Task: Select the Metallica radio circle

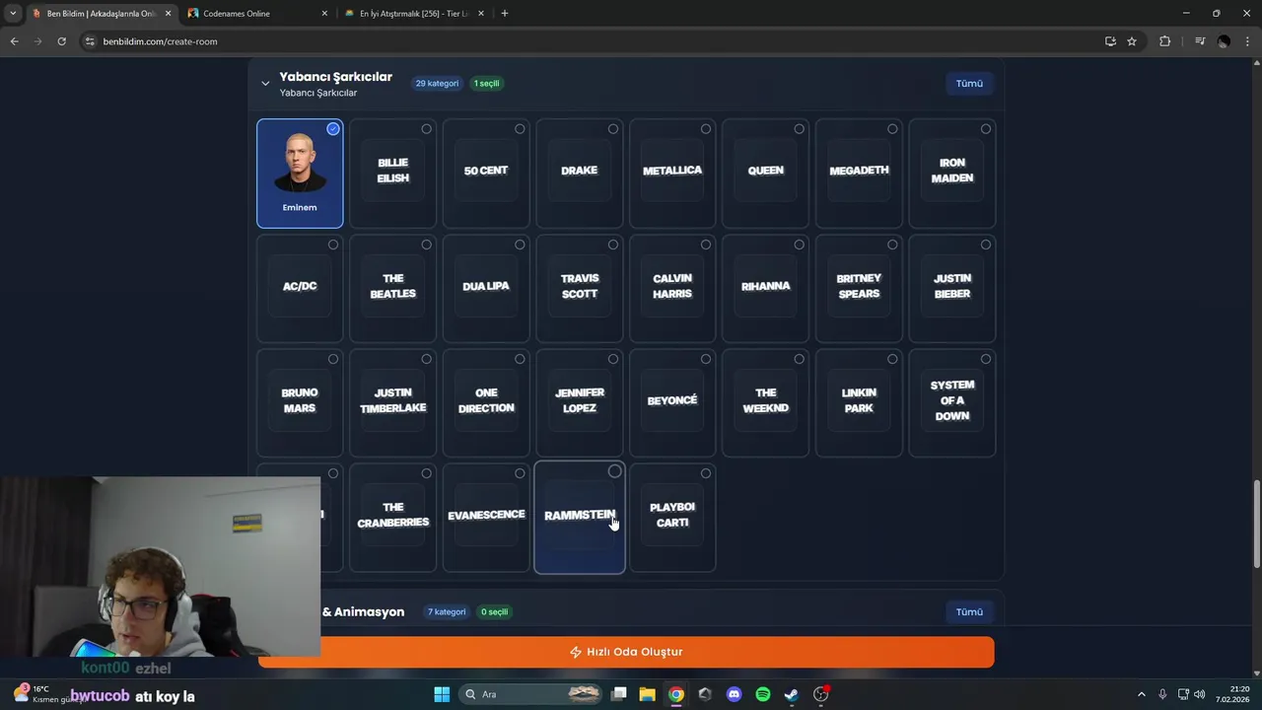Action: click(706, 129)
